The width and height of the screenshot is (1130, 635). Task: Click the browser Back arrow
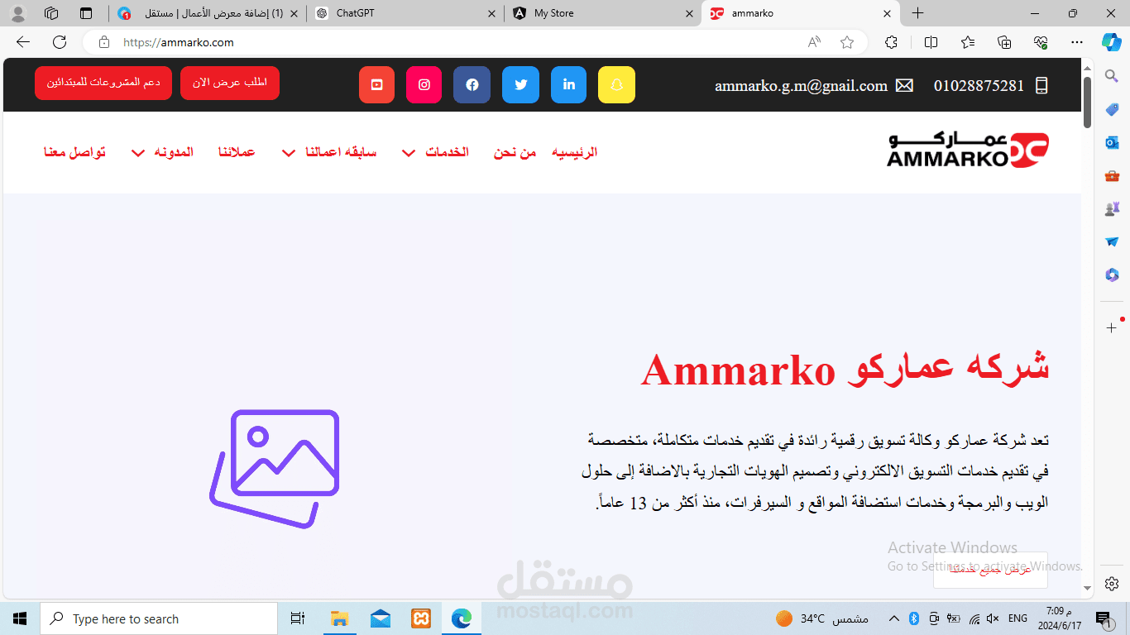(x=23, y=42)
